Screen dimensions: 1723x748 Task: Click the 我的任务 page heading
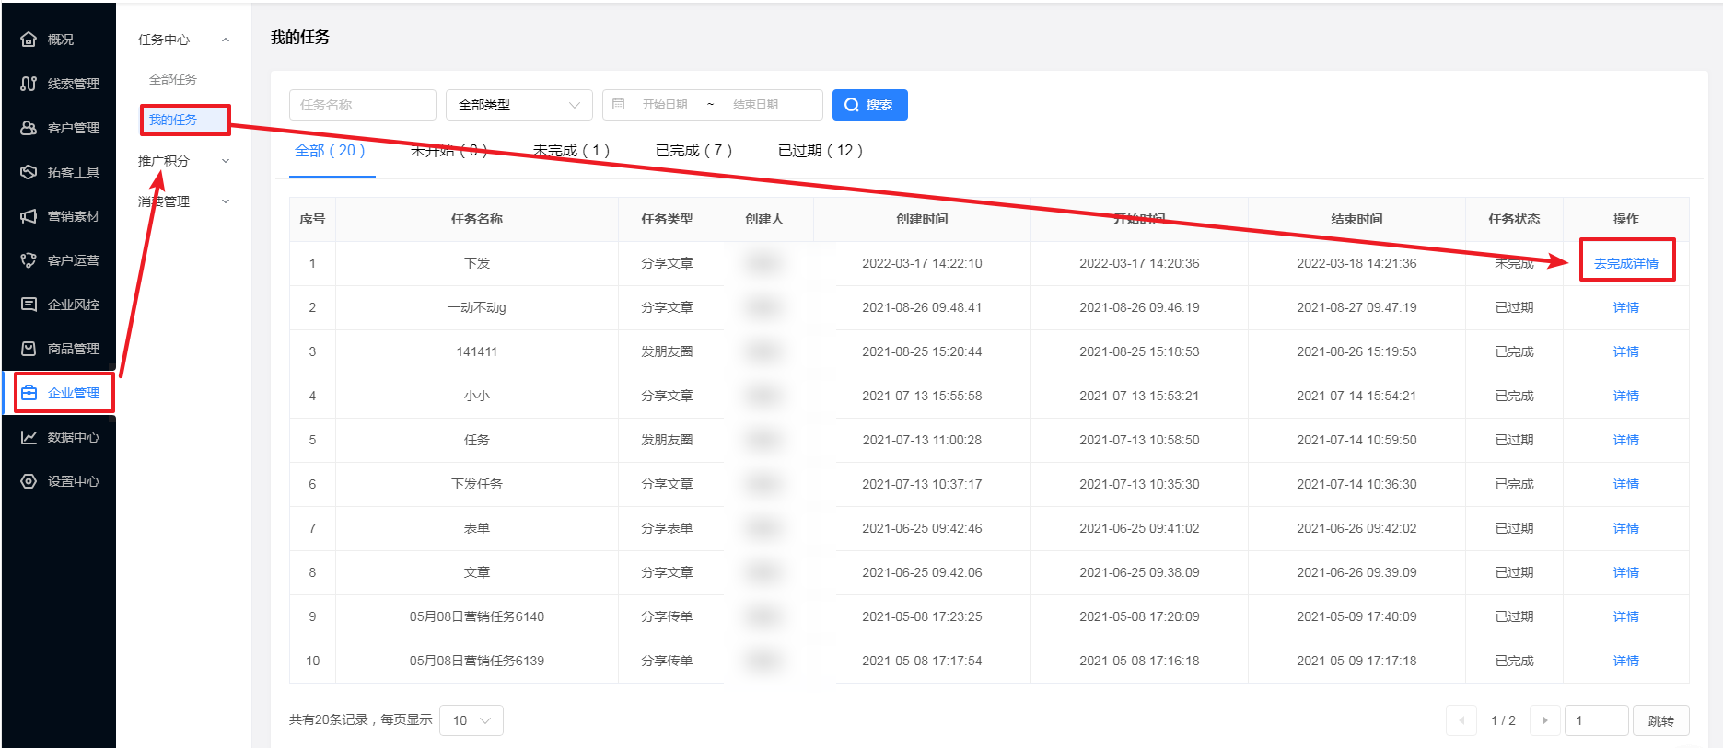[300, 37]
